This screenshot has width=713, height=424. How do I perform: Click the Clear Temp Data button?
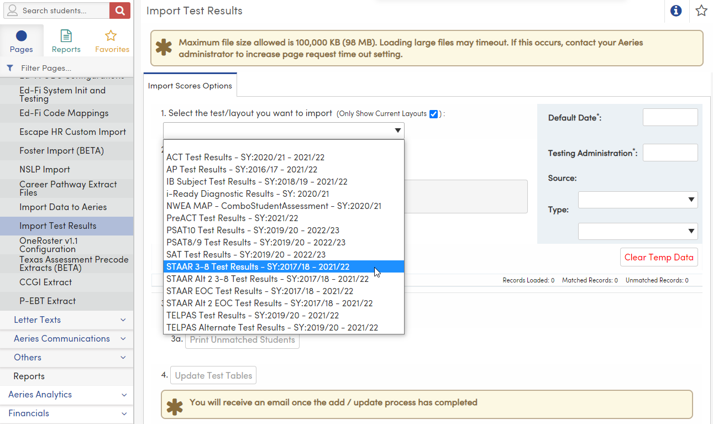click(659, 257)
